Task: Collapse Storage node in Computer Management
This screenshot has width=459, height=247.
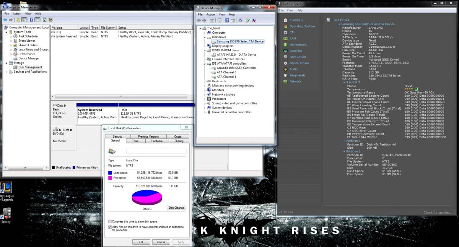Action: [x=7, y=63]
